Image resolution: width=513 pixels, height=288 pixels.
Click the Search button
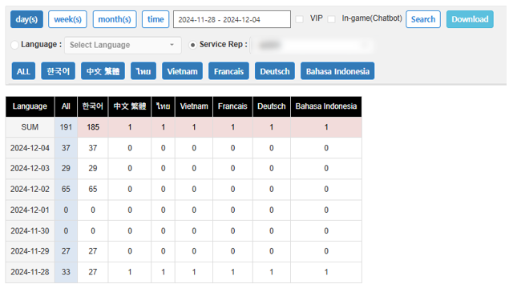click(x=423, y=19)
